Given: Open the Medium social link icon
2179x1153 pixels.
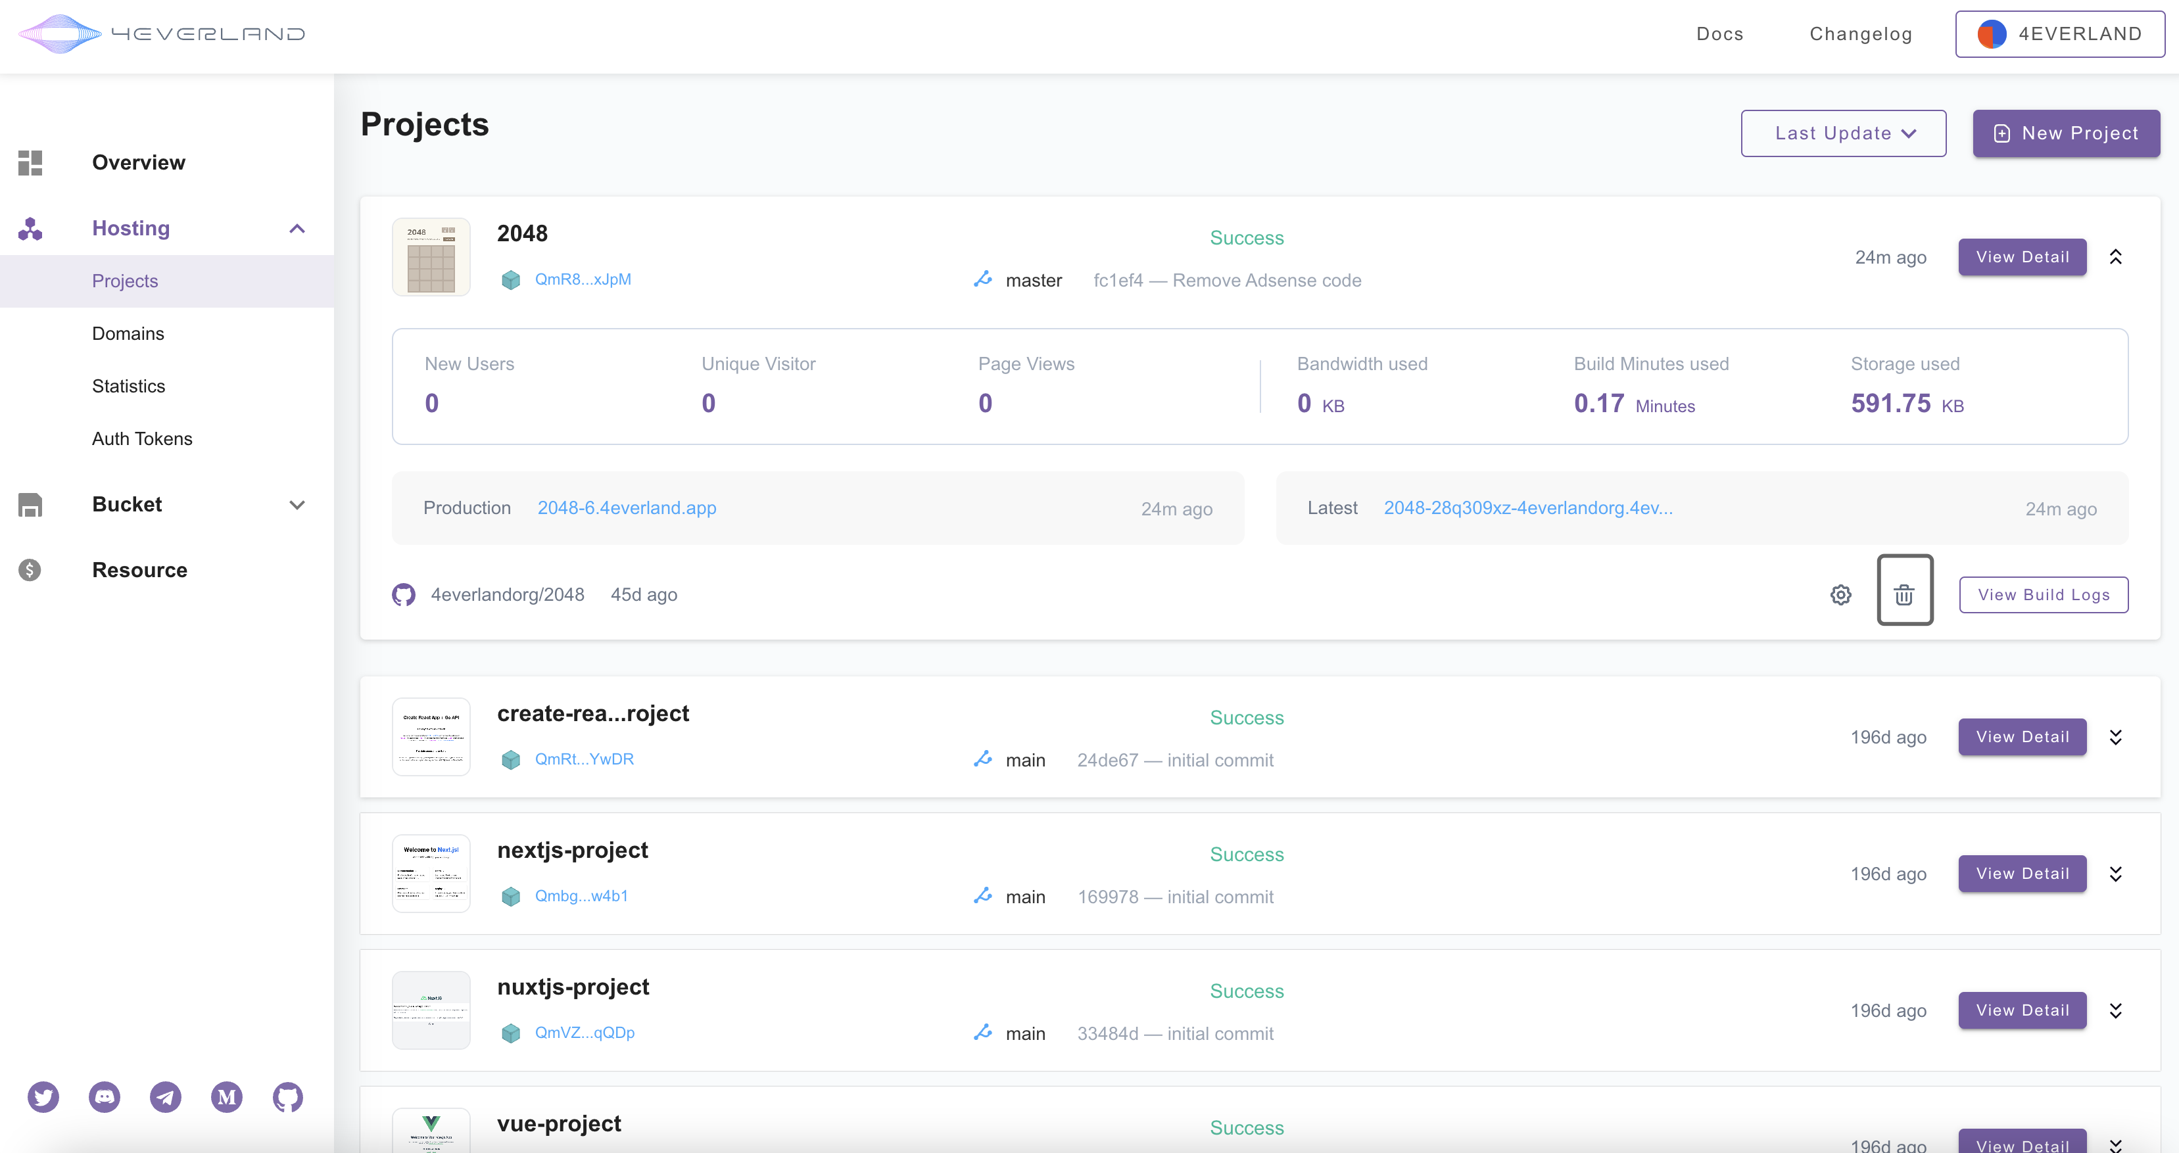Looking at the screenshot, I should [226, 1097].
